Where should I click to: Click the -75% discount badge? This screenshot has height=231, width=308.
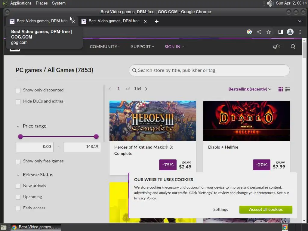[168, 165]
